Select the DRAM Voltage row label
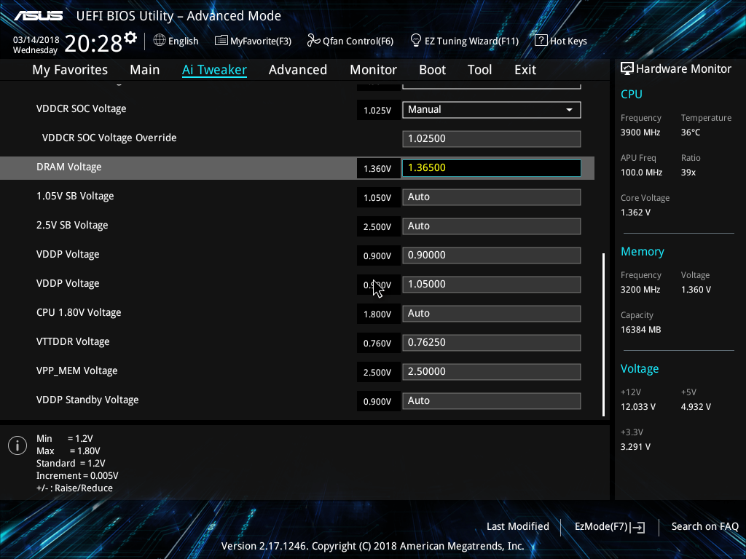This screenshot has height=559, width=746. click(x=69, y=167)
